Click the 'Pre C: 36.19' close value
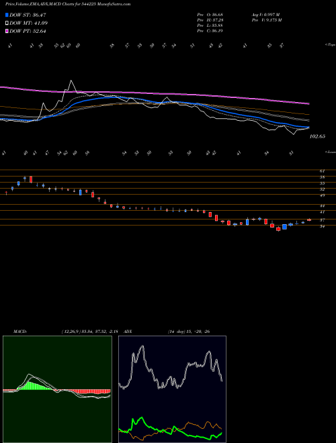Image resolution: width=336 pixels, height=443 pixels. [210, 31]
